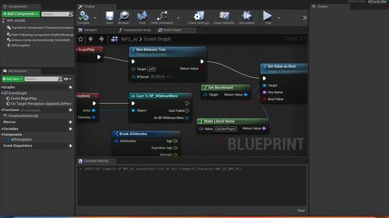Screen dimensions: 389x218
Task: Click Event Graph breadcrumb label
Action: 157,39
